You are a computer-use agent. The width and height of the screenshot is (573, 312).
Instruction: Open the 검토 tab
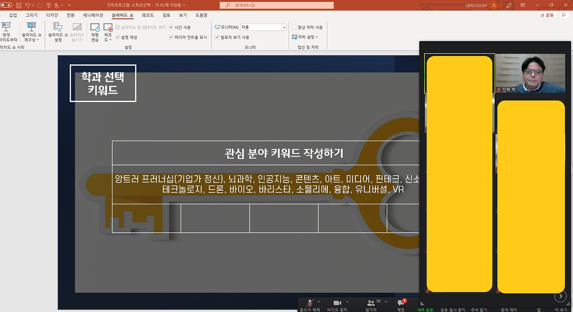[x=167, y=15]
